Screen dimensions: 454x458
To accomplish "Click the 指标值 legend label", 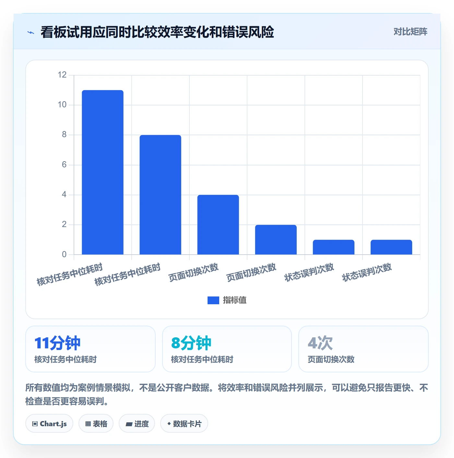I will 235,300.
